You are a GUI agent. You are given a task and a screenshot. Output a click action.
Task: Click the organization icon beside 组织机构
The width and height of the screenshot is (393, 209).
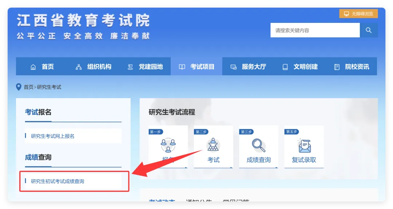click(79, 67)
